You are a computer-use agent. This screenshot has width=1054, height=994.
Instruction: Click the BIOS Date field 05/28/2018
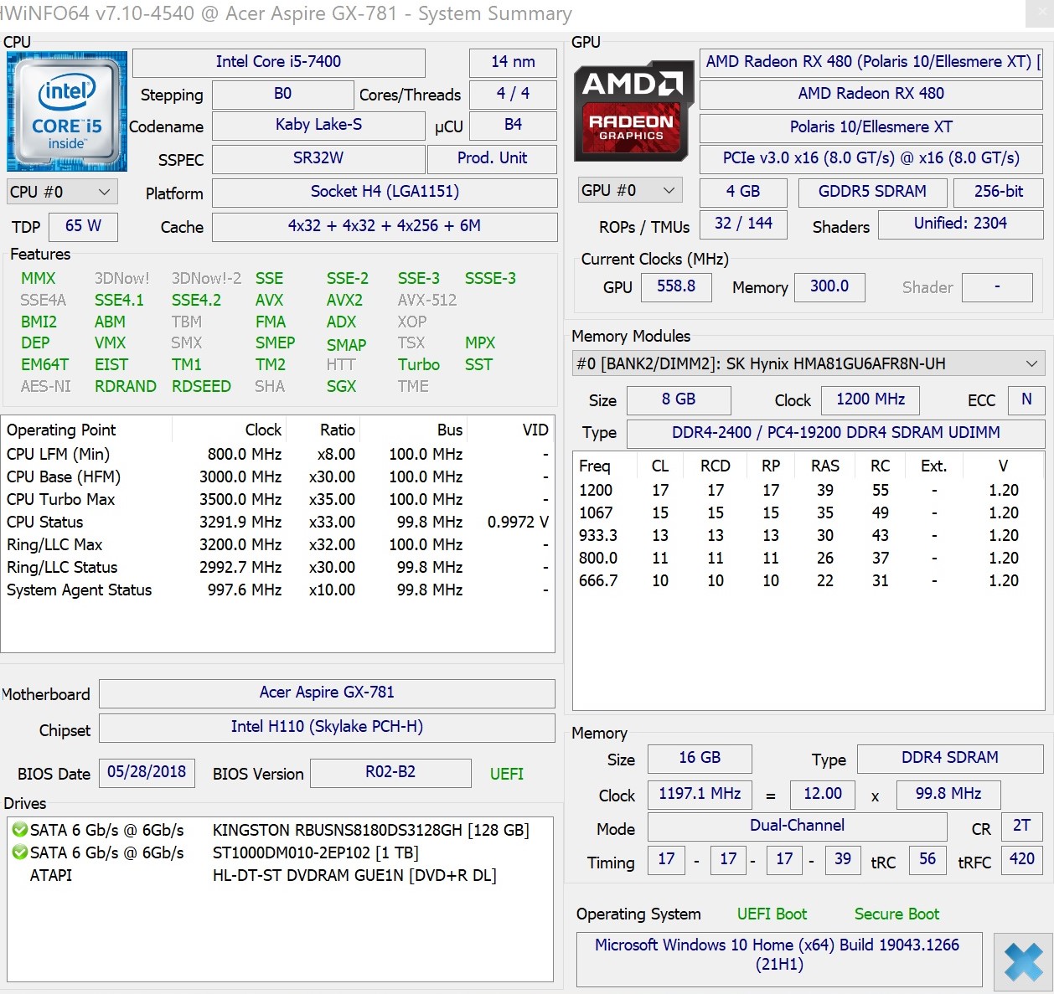(147, 772)
